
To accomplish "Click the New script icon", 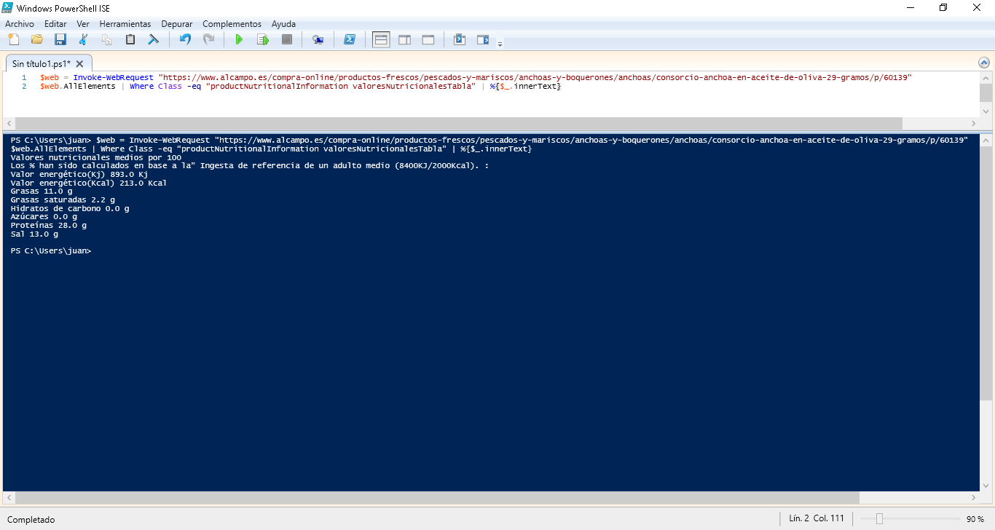I will click(x=14, y=39).
